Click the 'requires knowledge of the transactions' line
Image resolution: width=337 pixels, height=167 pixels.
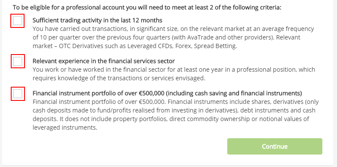(x=119, y=78)
